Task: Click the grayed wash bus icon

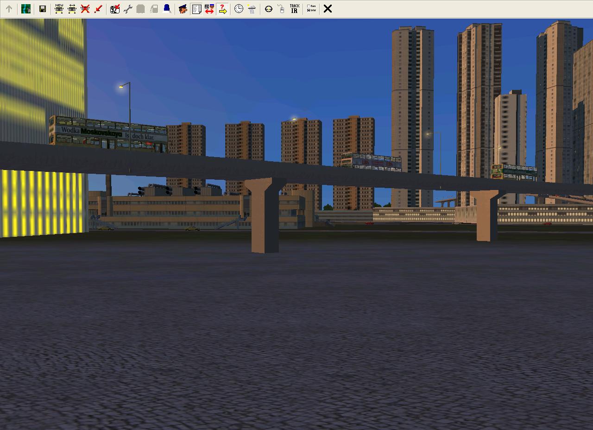Action: click(141, 9)
